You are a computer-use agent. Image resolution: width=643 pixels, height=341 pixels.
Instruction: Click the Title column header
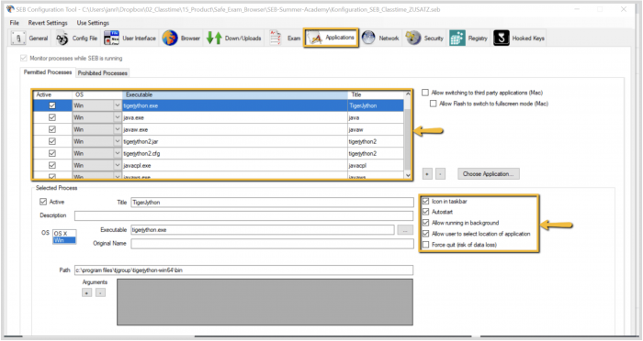tap(376, 94)
